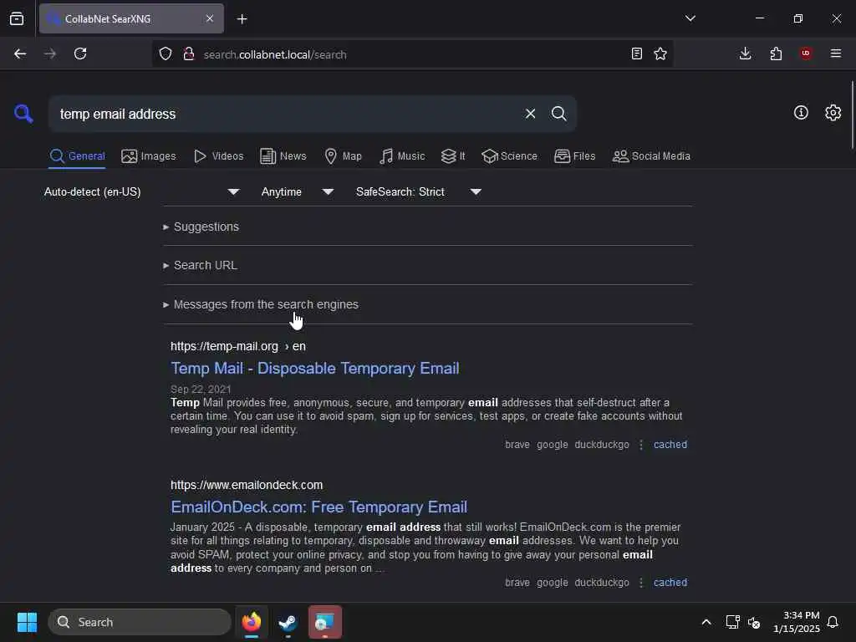Open taskbar network status icon
The height and width of the screenshot is (642, 856).
tap(732, 622)
